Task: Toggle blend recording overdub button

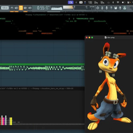Action: (x=25, y=8)
